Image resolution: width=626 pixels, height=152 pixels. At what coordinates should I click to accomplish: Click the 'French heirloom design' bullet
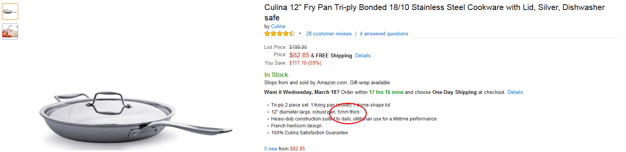[296, 126]
